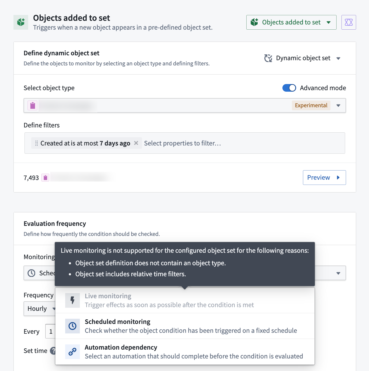Open the purple branch icon button
This screenshot has width=369, height=371.
click(348, 22)
